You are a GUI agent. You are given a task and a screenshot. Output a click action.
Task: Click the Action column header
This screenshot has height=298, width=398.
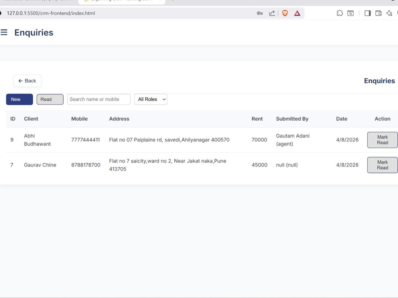click(382, 119)
